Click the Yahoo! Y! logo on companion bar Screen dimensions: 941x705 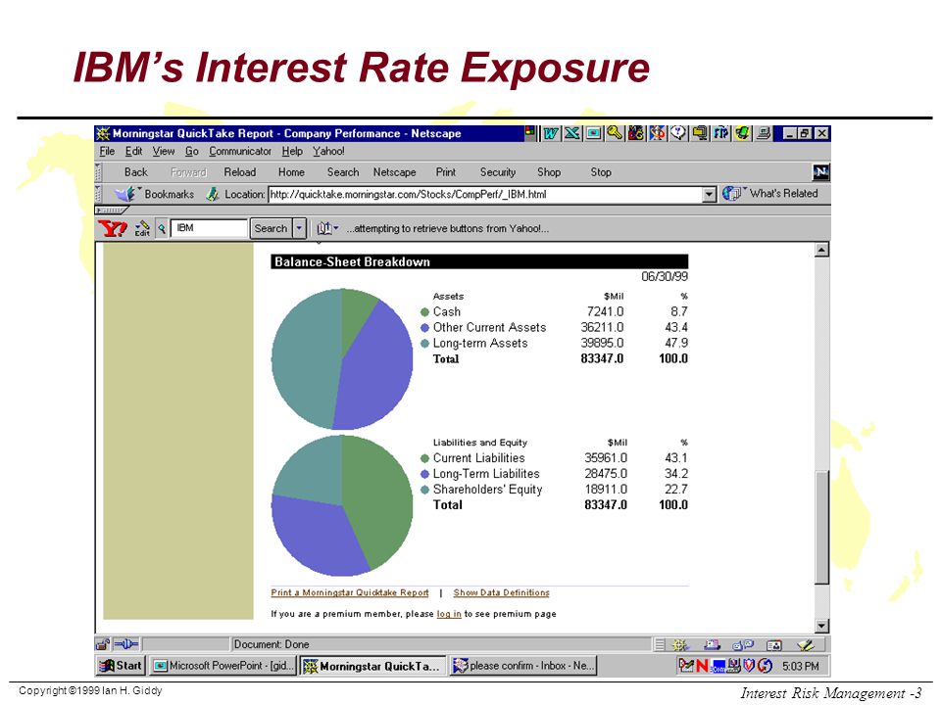pos(112,228)
